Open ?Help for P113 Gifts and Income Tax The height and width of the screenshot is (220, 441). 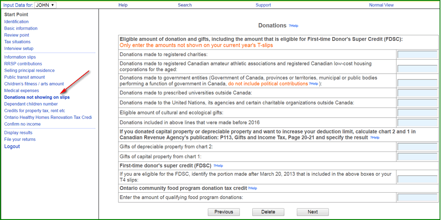point(374,138)
